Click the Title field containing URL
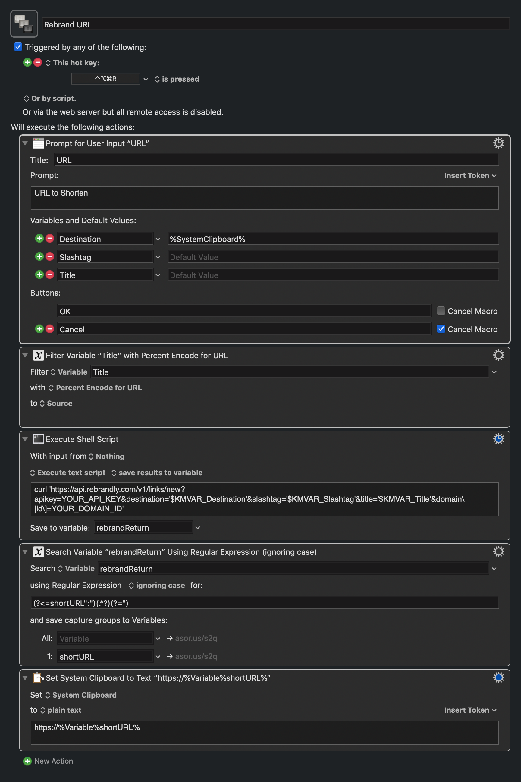Image resolution: width=521 pixels, height=782 pixels. click(x=276, y=160)
